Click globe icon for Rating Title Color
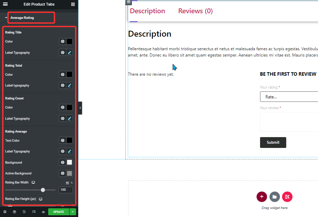Viewport: 318px width, 217px height. tap(63, 41)
